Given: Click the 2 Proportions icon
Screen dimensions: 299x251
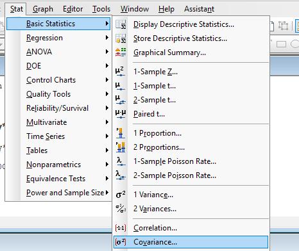Looking at the screenshot, I should (121, 147).
